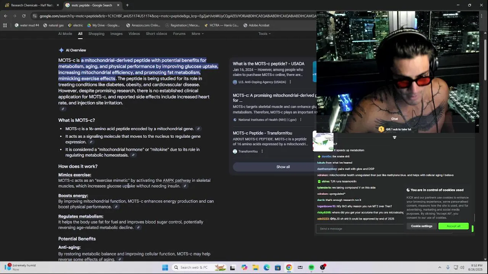Select the Videos search tab
488x274 pixels.
pyautogui.click(x=134, y=34)
